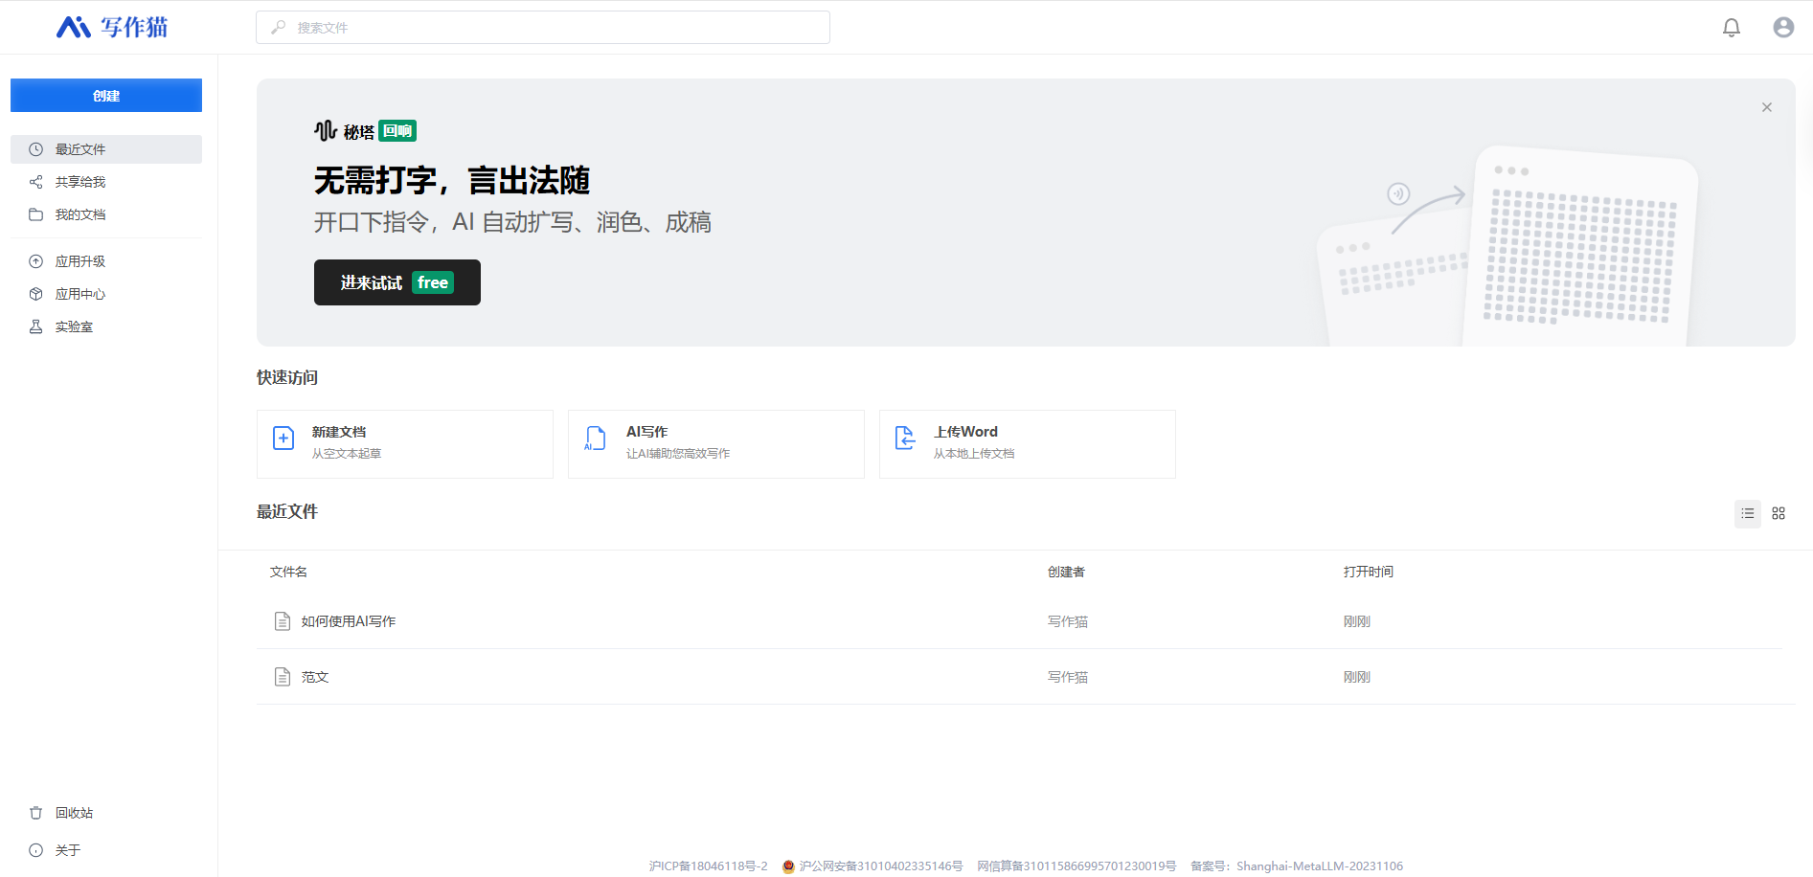Screen dimensions: 1813x877
Task: Click the AI写作 document icon
Action: click(595, 438)
